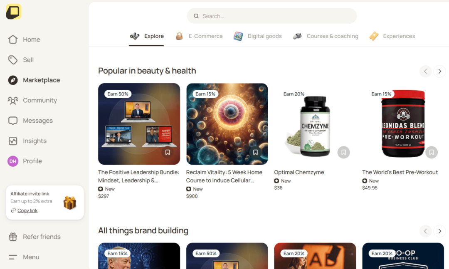The width and height of the screenshot is (449, 269).
Task: Bookmark the Positive Leadership Bundle product
Action: [x=168, y=153]
